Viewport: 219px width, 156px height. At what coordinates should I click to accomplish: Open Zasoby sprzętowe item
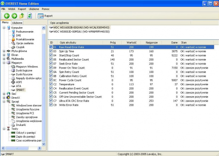[x=27, y=117]
